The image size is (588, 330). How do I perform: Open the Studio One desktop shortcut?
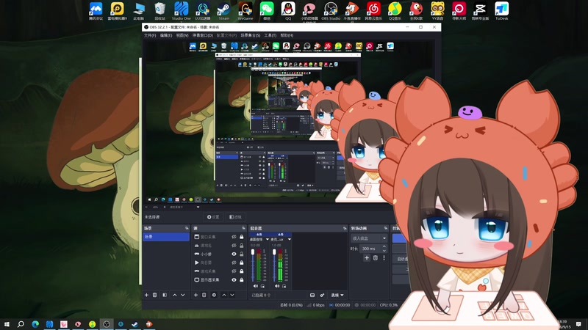pos(181,11)
